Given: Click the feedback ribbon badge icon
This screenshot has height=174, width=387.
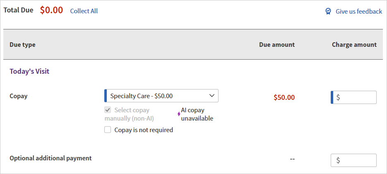Looking at the screenshot, I should coord(328,11).
